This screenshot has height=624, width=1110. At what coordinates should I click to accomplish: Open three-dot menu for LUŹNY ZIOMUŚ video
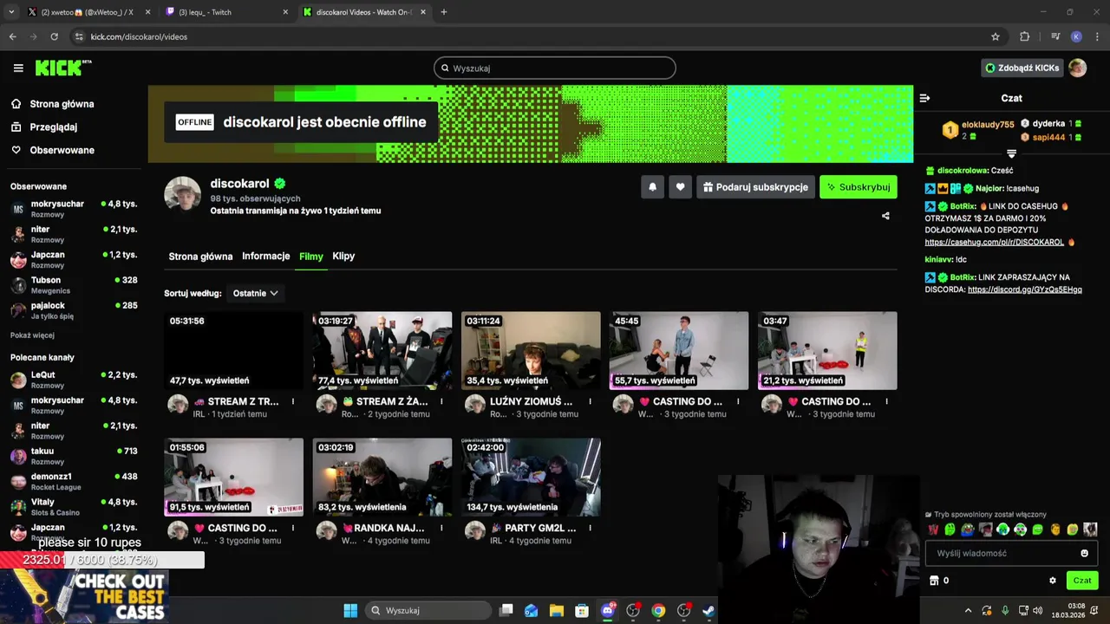(590, 401)
